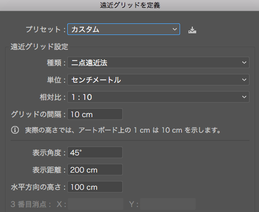Click the 実際の高さでは info text

(123, 130)
